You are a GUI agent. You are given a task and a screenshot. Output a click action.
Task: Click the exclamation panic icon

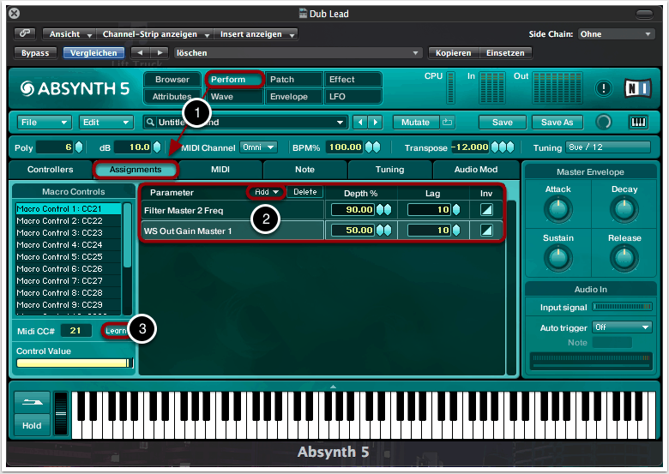(604, 88)
